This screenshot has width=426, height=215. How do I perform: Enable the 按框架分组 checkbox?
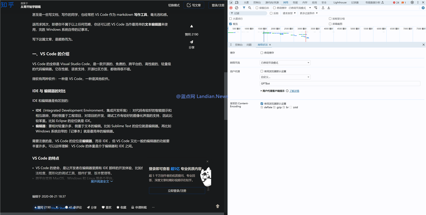pyautogui.click(x=330, y=19)
